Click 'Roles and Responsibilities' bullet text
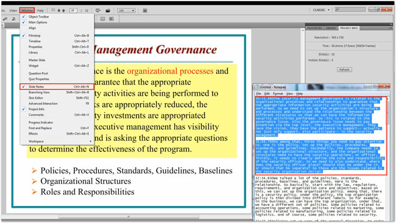Viewport: 396px width, 223px height. tap(87, 192)
